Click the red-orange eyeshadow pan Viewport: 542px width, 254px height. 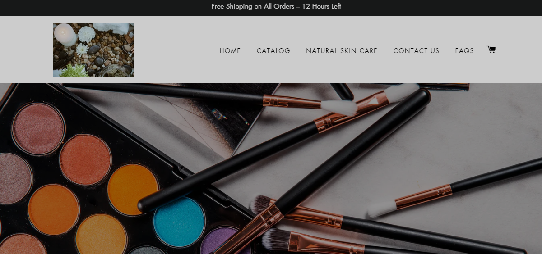[85, 159]
